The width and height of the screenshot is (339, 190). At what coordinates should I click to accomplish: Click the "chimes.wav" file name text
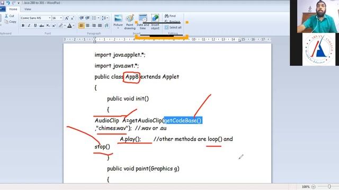[x=112, y=128]
